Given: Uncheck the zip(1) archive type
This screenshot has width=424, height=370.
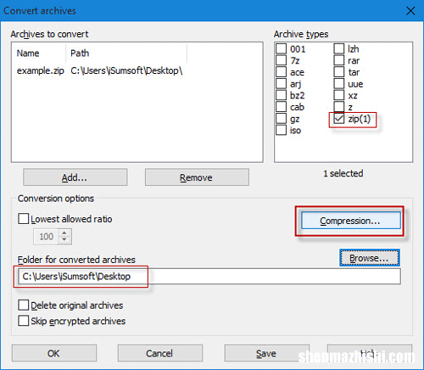Looking at the screenshot, I should click(x=338, y=119).
